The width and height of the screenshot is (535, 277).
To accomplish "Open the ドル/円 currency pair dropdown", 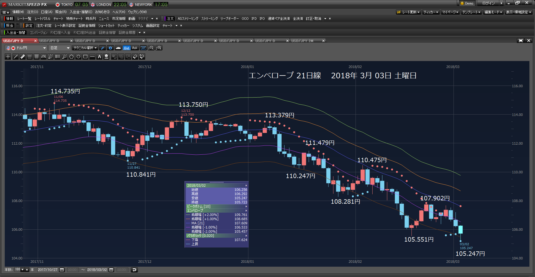I will pyautogui.click(x=26, y=48).
